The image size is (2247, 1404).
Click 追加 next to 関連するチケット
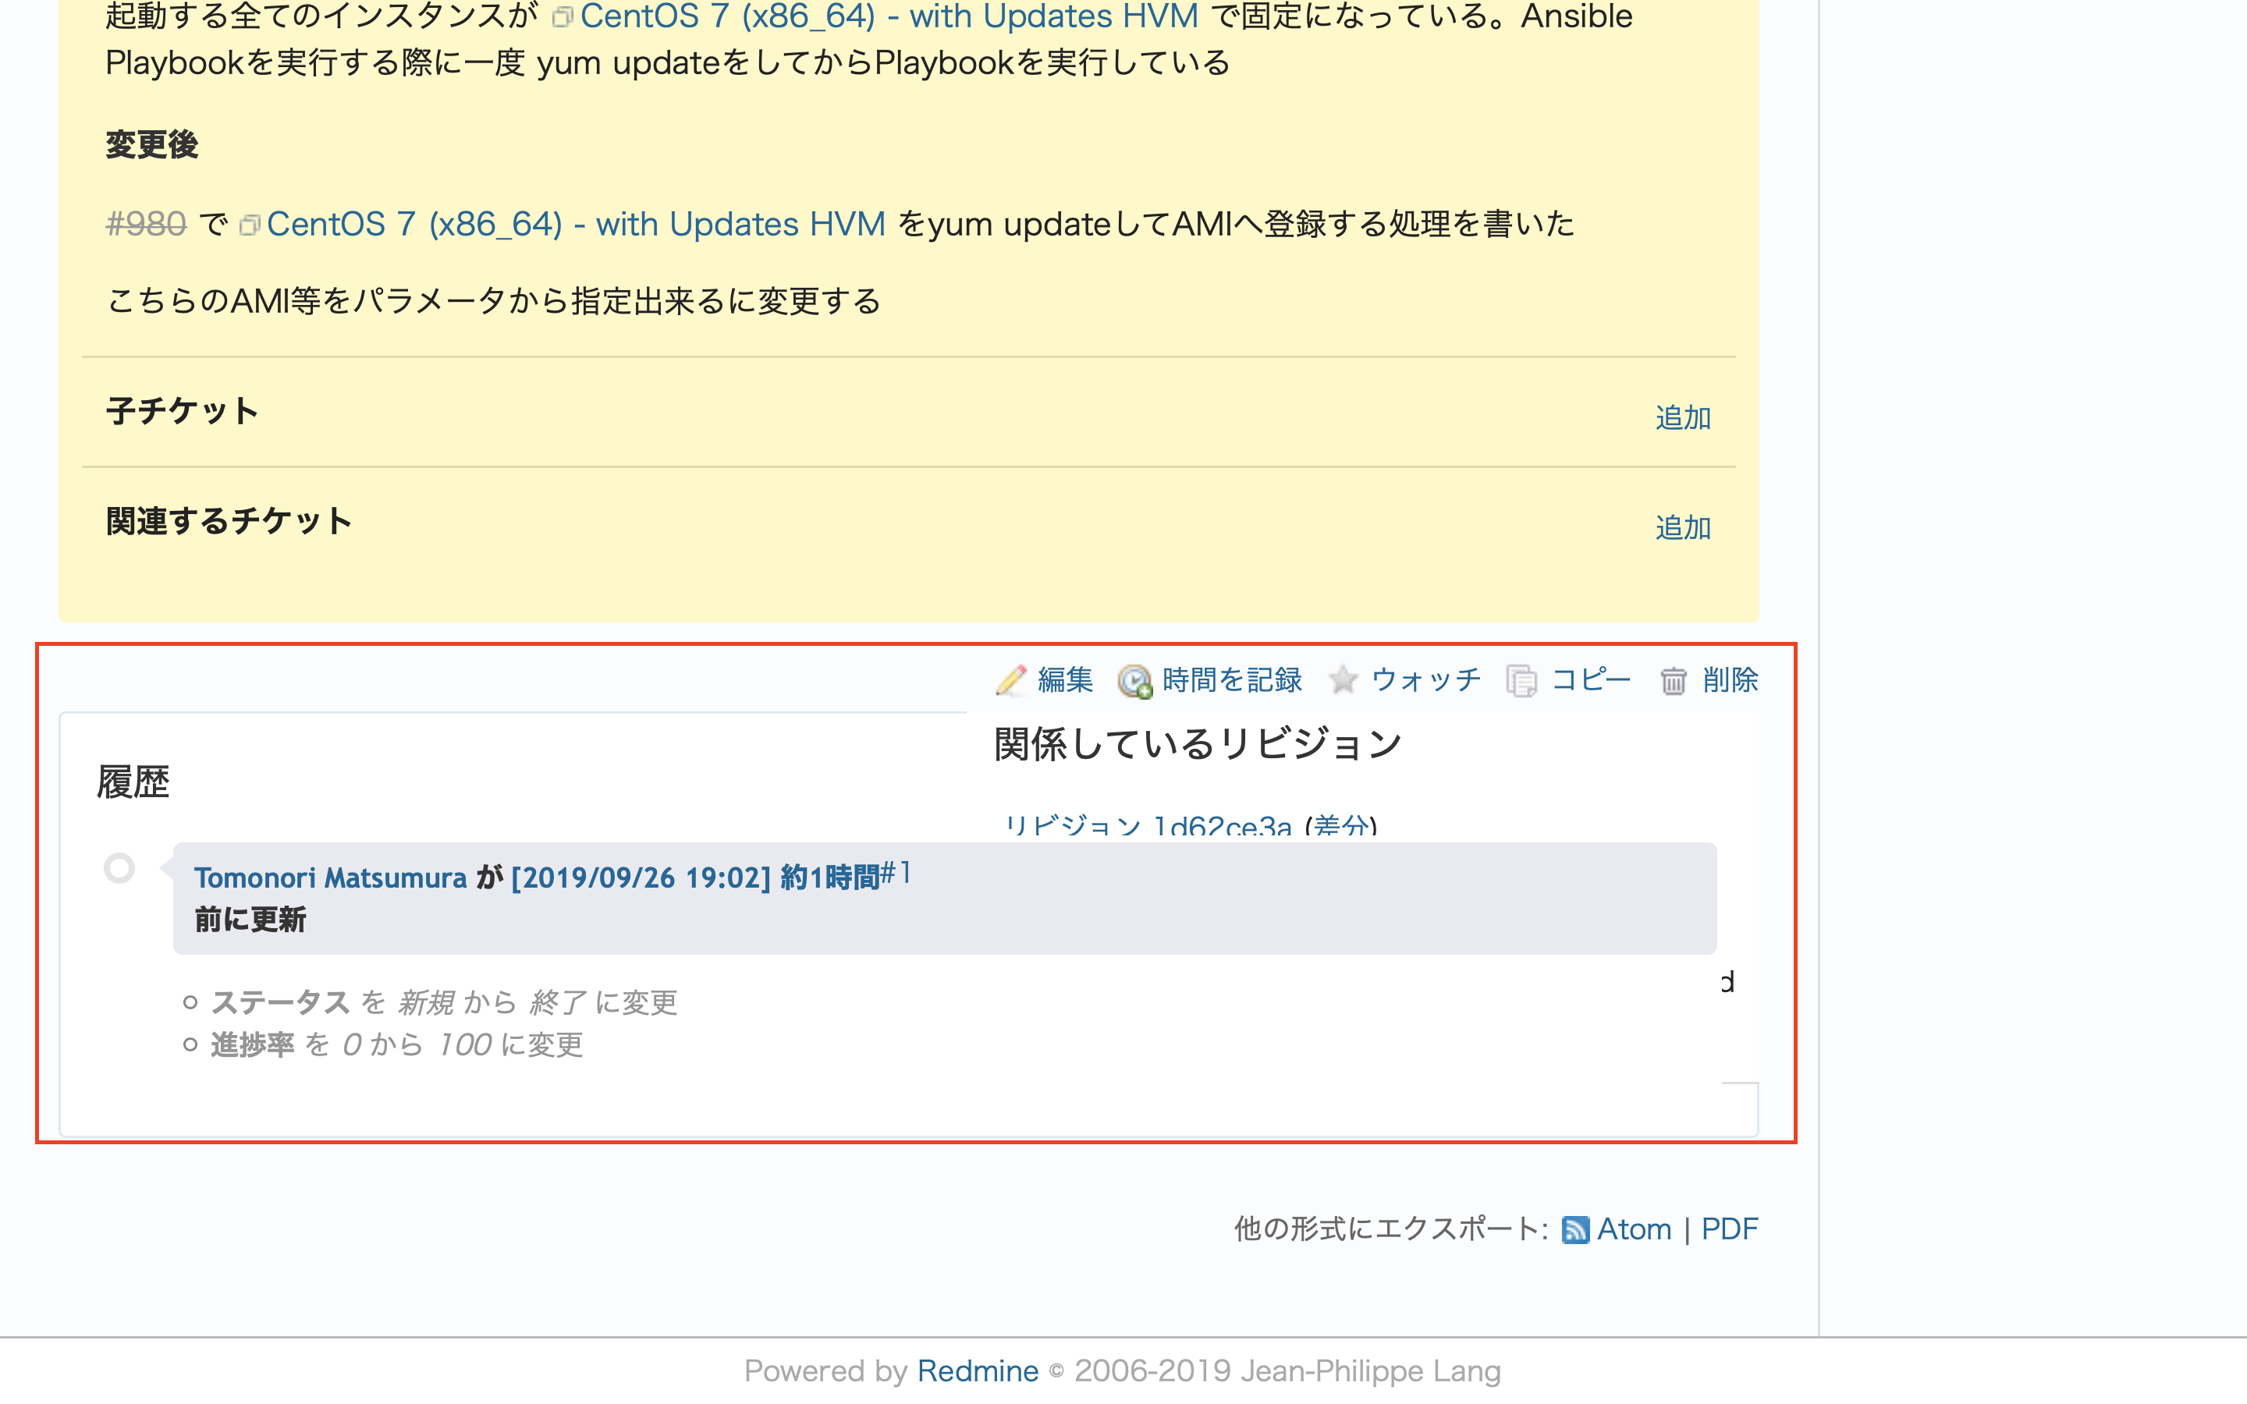pyautogui.click(x=1682, y=527)
